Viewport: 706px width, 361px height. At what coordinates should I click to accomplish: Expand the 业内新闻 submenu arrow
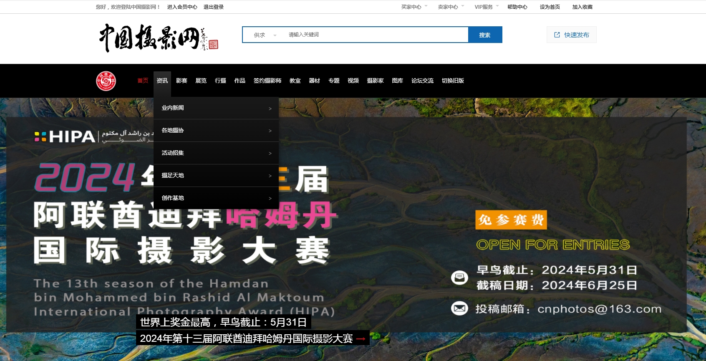coord(270,109)
